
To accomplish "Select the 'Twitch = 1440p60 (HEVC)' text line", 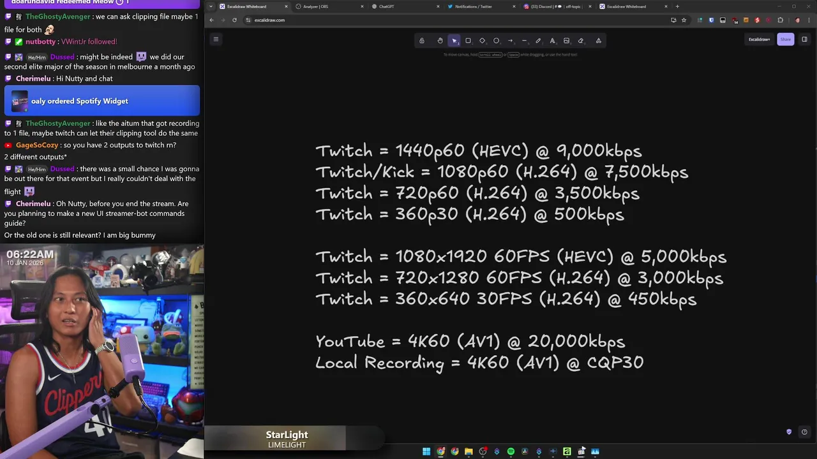I will coord(478,151).
